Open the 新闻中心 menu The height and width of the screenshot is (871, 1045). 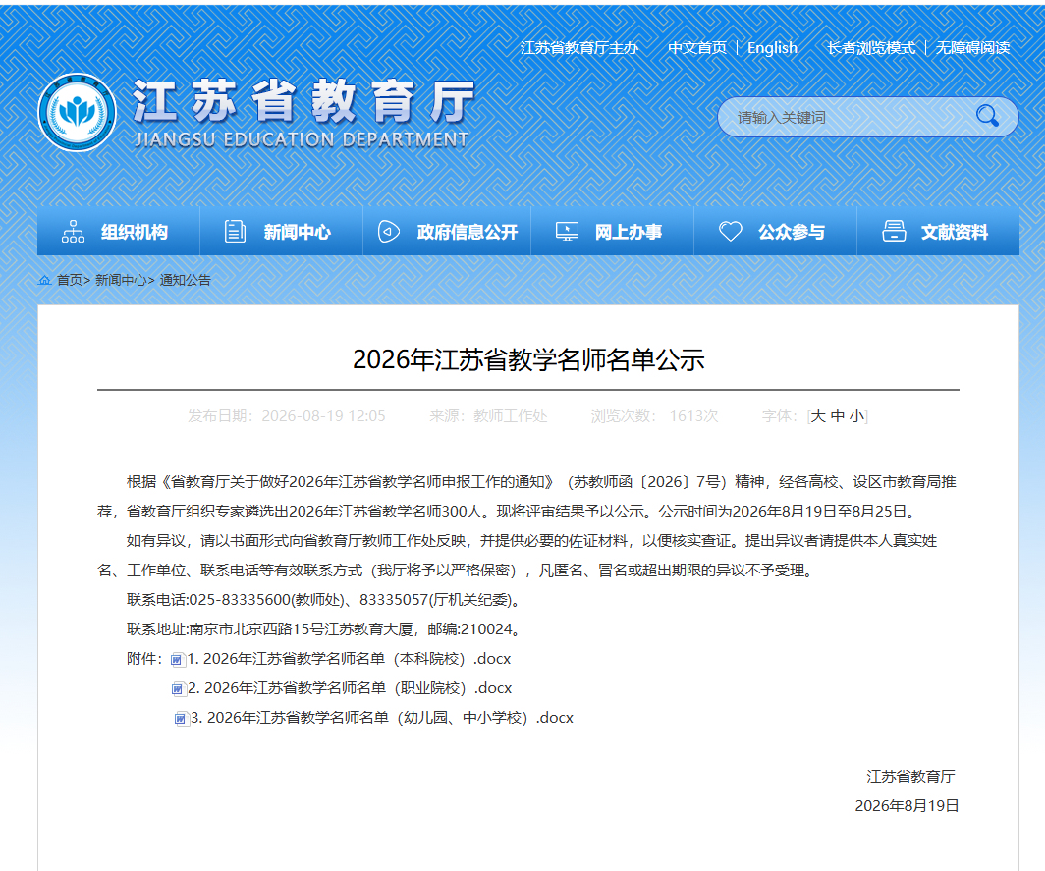click(x=281, y=231)
